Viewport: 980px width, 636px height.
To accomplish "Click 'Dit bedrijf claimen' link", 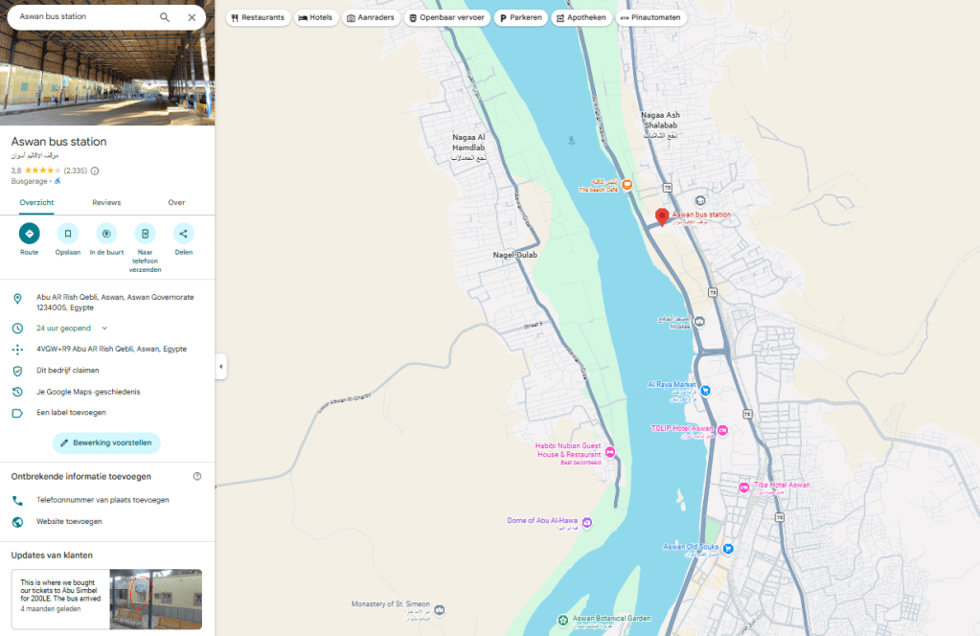I will [67, 370].
